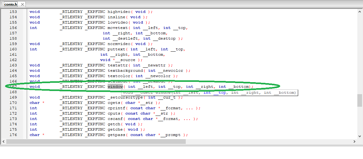Click the vertical scrollbar thumb
This screenshot has height=159, width=363.
coord(360,100)
